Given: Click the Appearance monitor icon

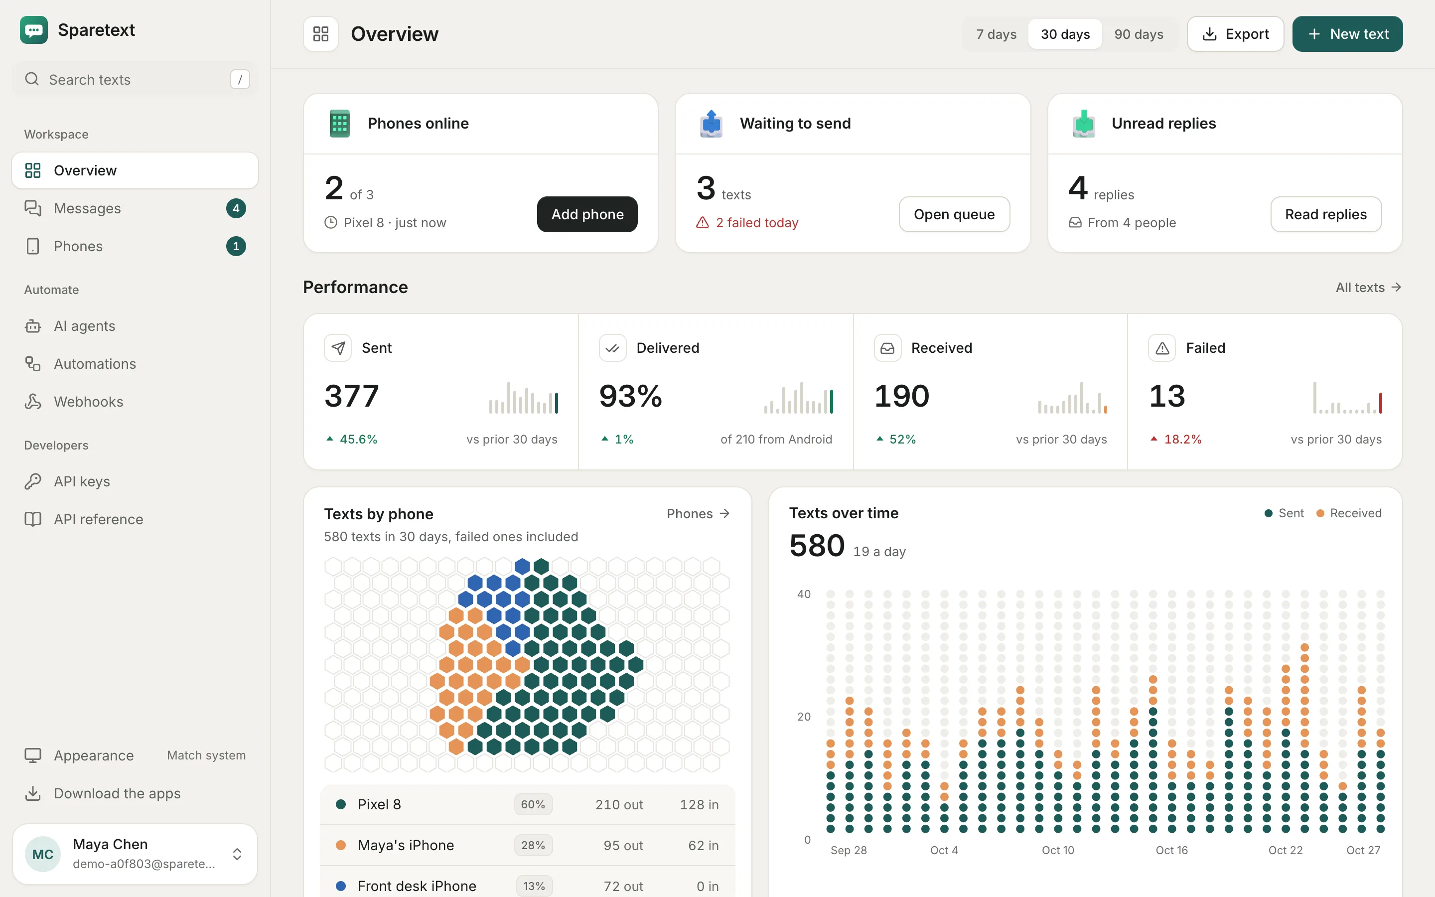Looking at the screenshot, I should pos(32,755).
